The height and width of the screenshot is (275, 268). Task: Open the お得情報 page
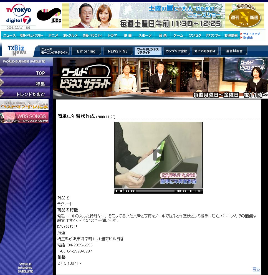tap(231, 36)
